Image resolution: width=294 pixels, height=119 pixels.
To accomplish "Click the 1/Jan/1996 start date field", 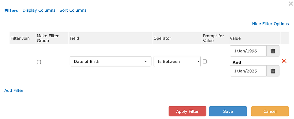I will [x=248, y=51].
